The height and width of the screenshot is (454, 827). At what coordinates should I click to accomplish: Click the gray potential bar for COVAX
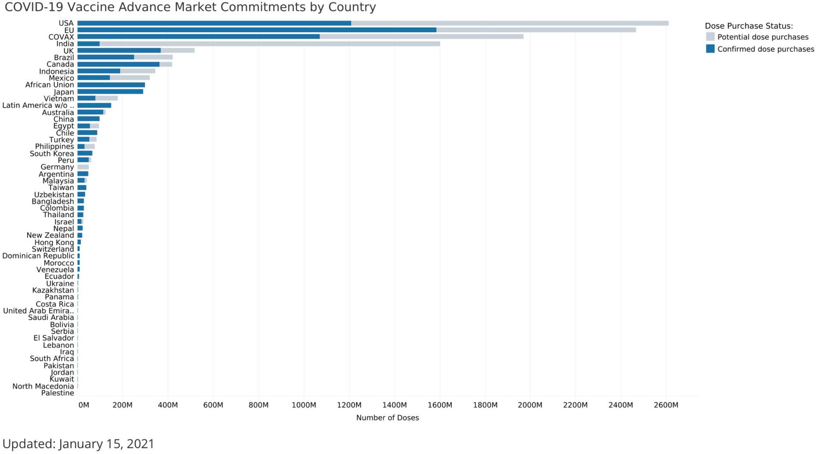(421, 37)
